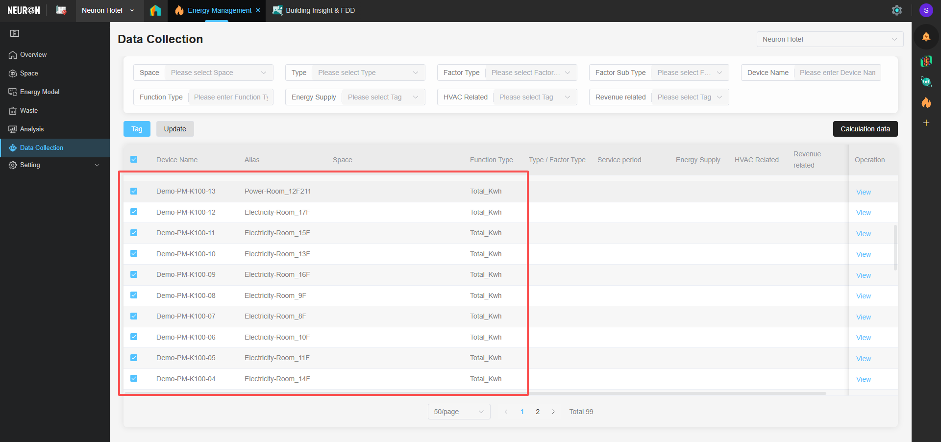Open the 50/page size dropdown

click(459, 412)
